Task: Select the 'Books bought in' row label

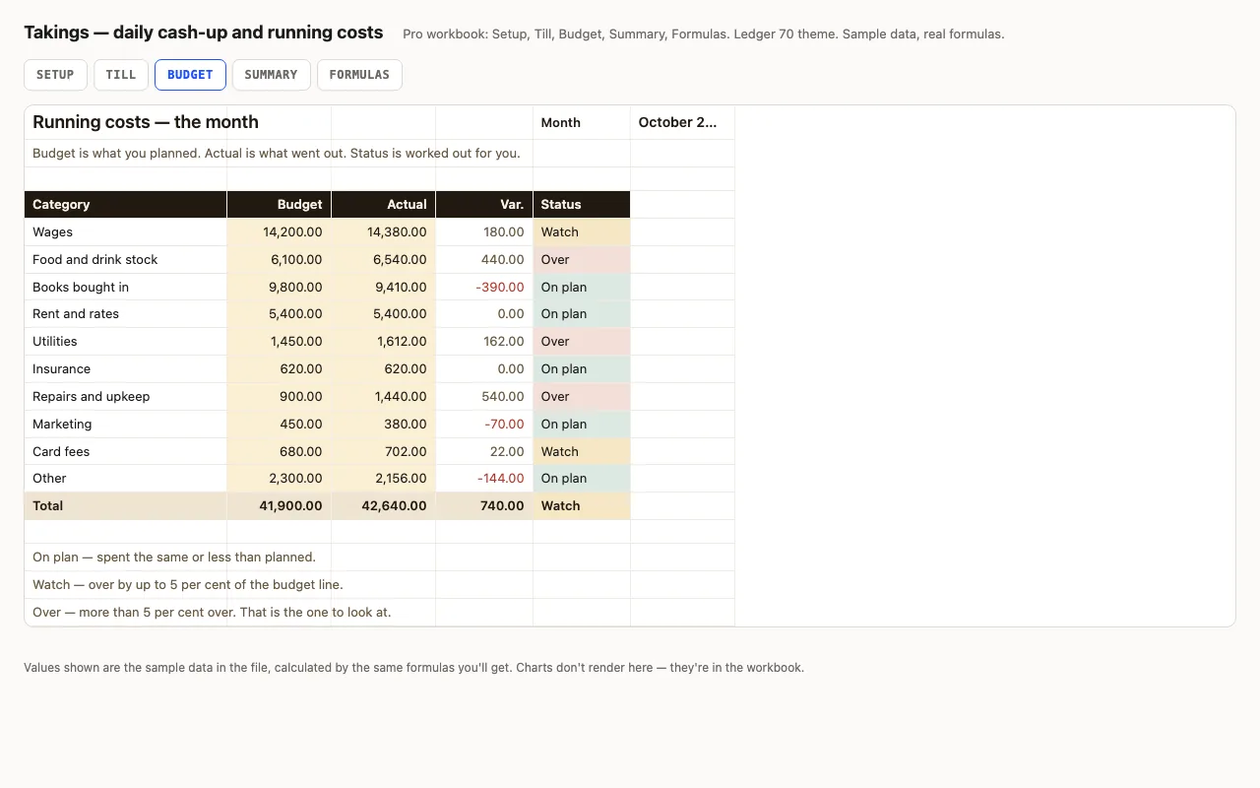Action: pos(126,288)
